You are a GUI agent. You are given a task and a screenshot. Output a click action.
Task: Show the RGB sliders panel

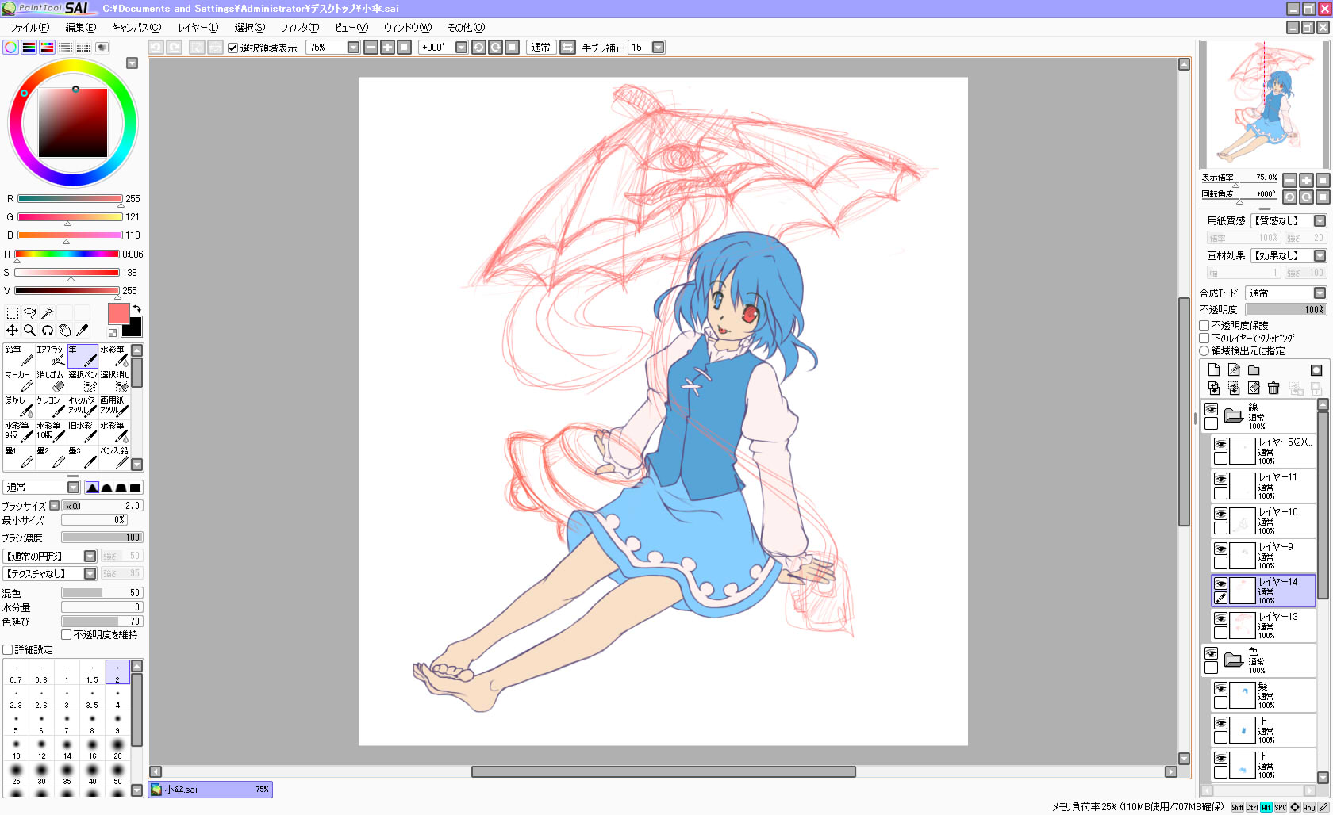[29, 48]
